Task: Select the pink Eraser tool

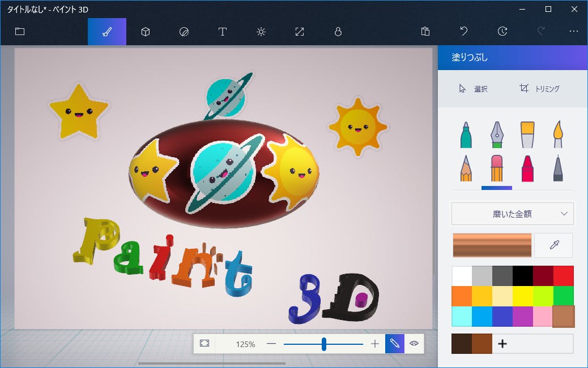Action: [496, 168]
